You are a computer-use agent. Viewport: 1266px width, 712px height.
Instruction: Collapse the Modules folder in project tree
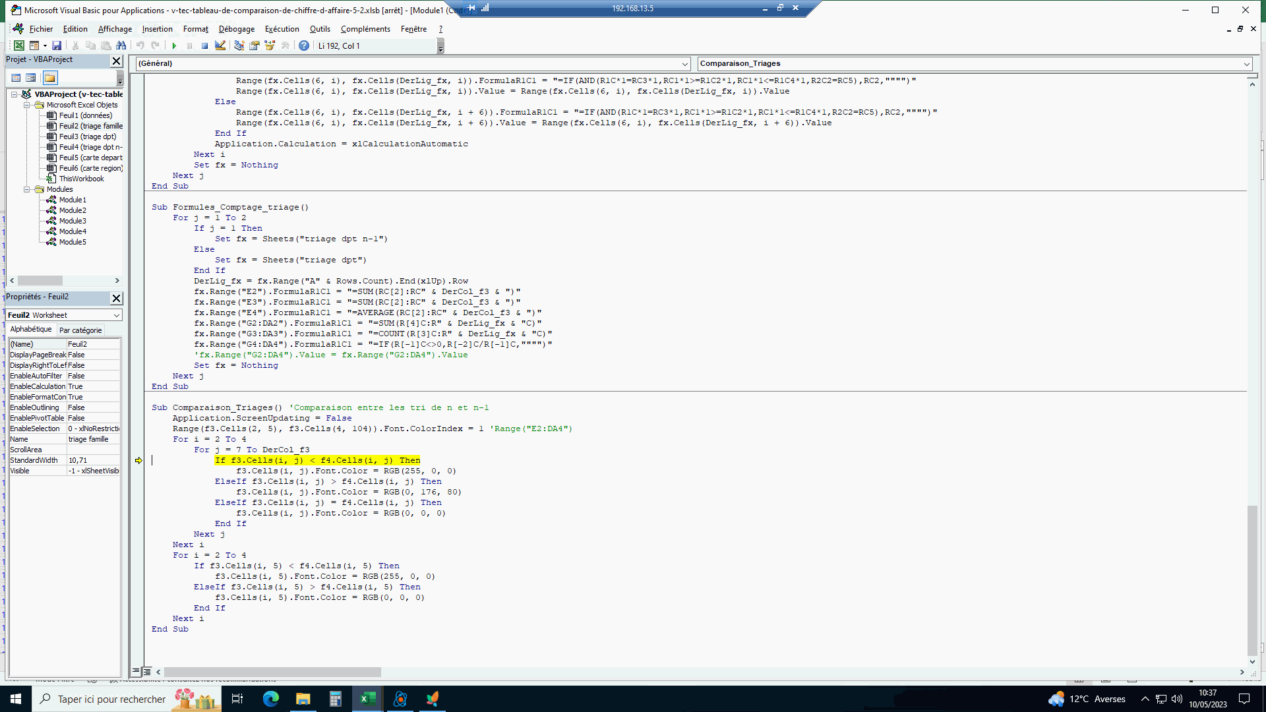pyautogui.click(x=27, y=189)
